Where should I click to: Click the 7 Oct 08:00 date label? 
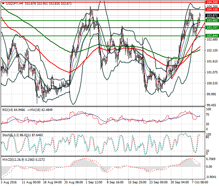(x=200, y=182)
